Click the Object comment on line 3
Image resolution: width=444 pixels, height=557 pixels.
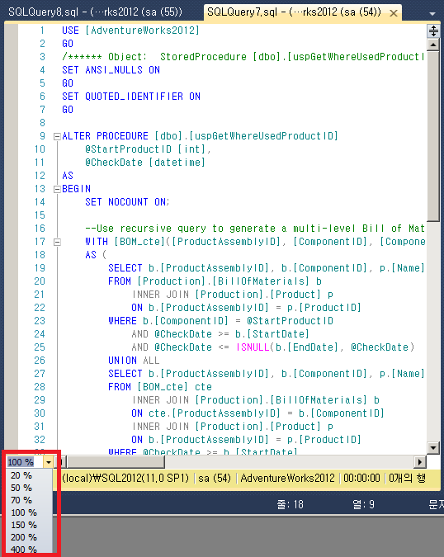[x=243, y=57]
